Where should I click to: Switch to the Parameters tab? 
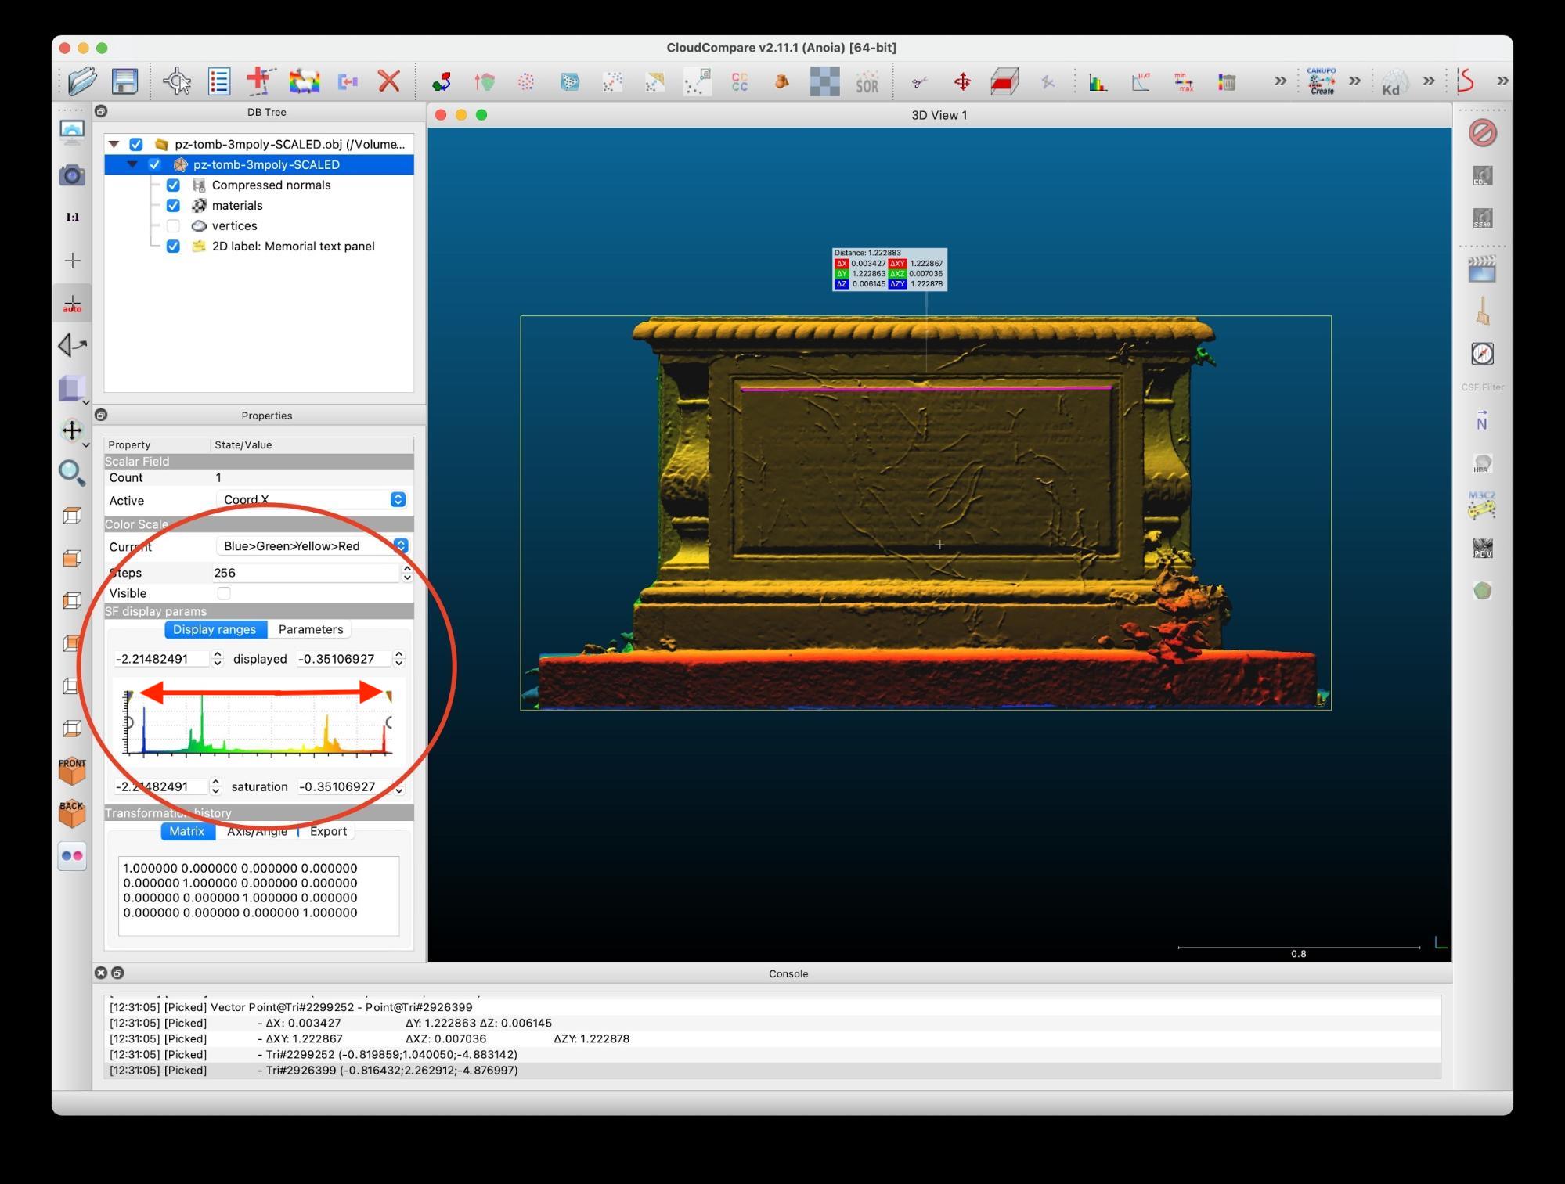pos(310,629)
